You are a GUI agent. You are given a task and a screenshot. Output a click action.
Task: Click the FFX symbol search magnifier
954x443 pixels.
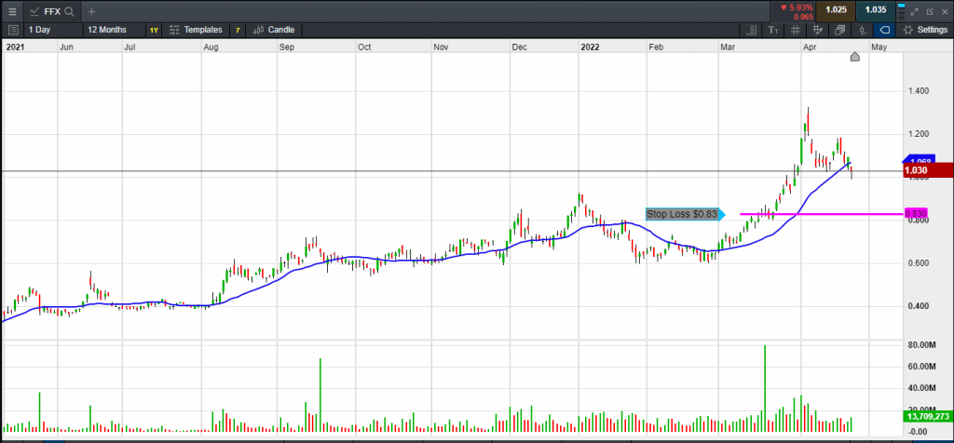tap(70, 11)
